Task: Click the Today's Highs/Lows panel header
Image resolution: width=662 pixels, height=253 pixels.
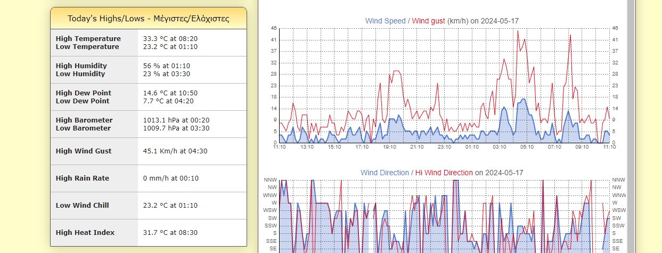Action: (149, 18)
